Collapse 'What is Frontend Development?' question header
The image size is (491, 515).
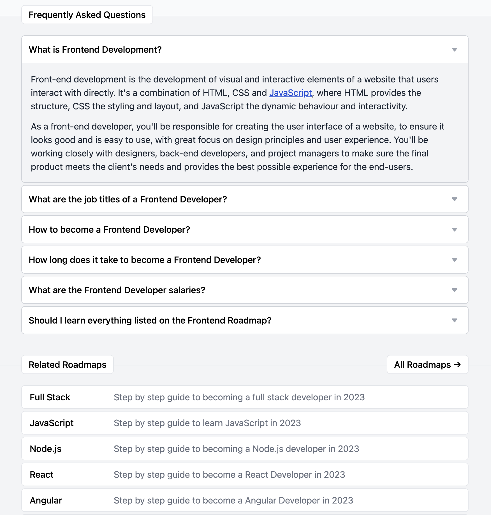pyautogui.click(x=95, y=50)
